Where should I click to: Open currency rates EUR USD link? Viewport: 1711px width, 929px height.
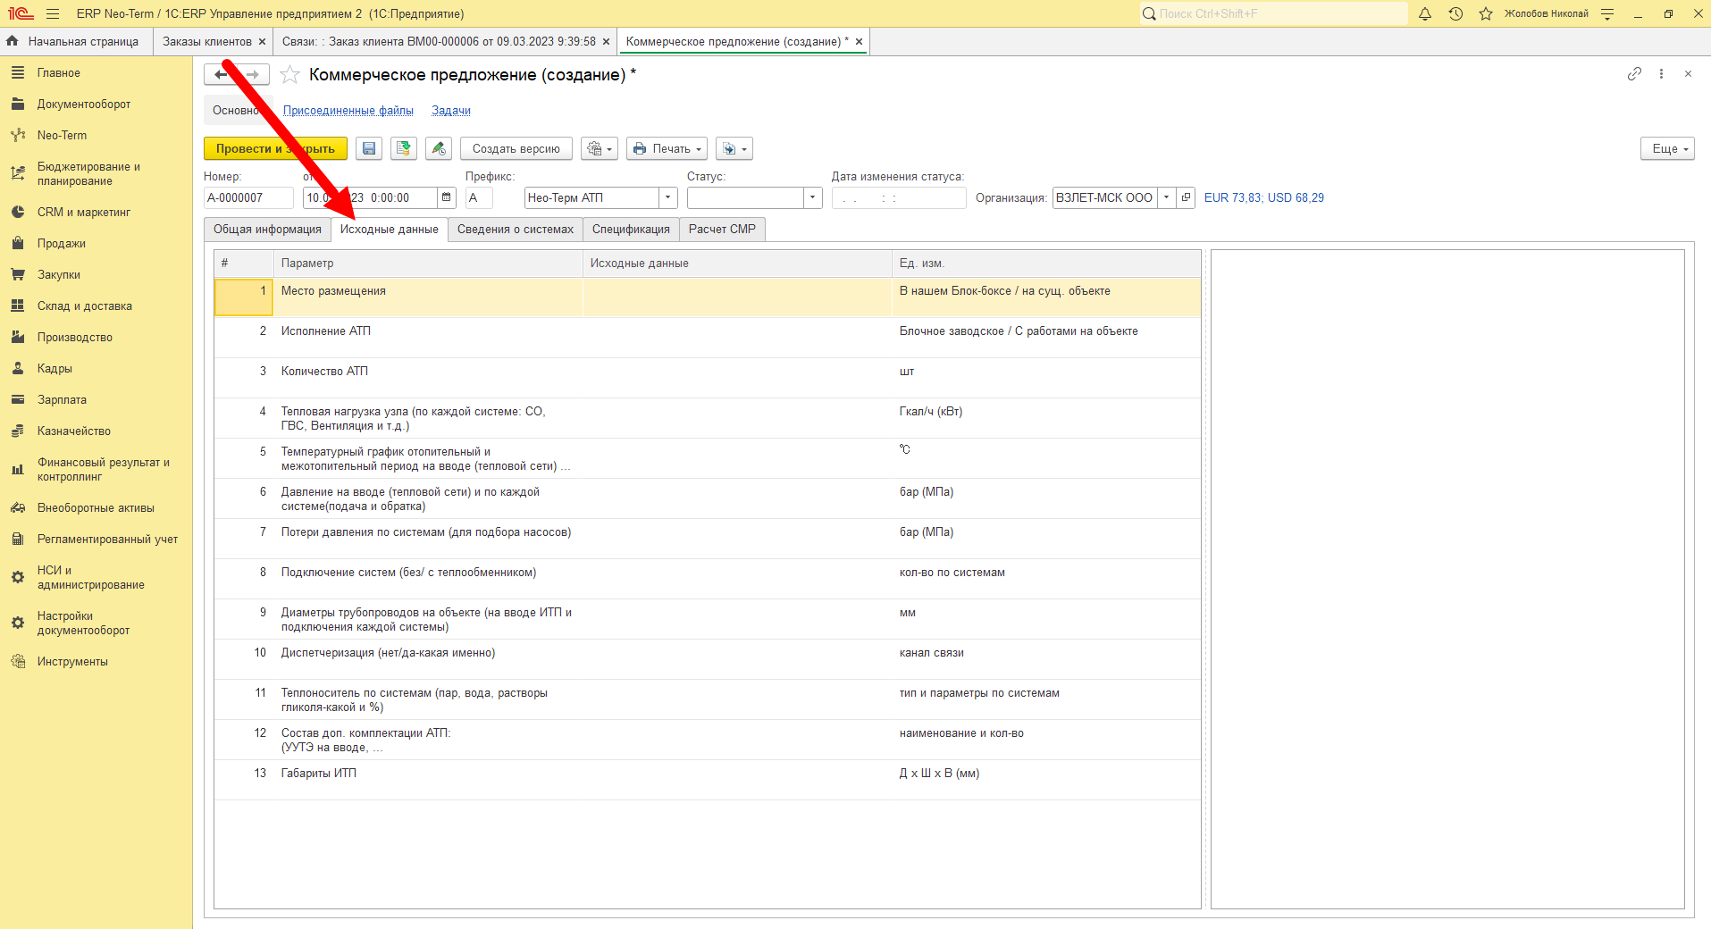coord(1264,198)
